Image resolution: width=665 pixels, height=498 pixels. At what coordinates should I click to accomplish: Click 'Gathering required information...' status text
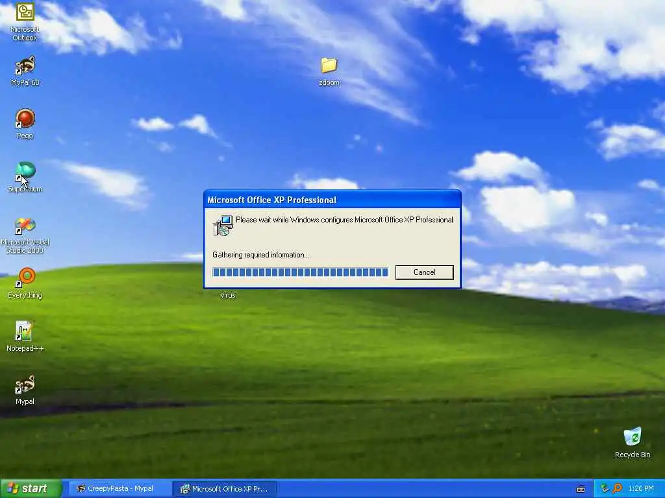point(261,255)
